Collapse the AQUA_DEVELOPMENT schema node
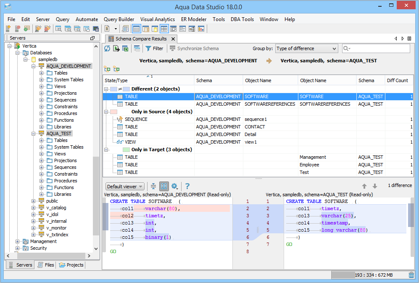The width and height of the screenshot is (419, 283). coord(33,66)
